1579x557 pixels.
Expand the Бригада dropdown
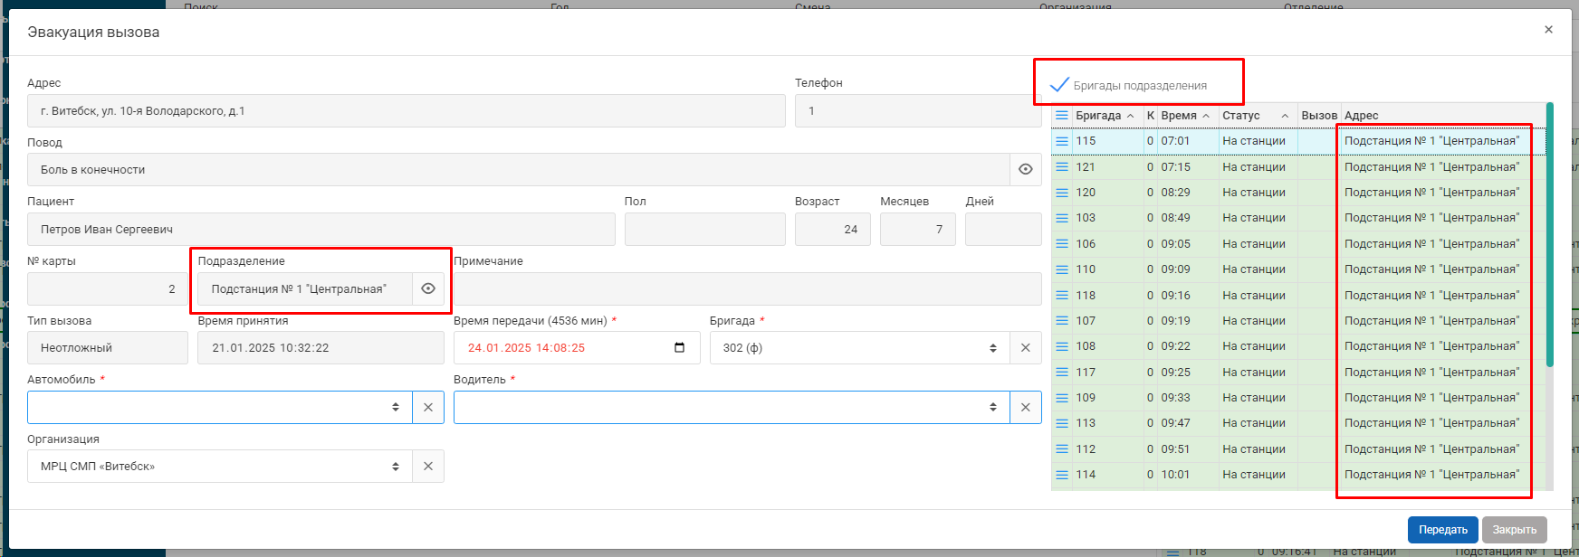(993, 348)
